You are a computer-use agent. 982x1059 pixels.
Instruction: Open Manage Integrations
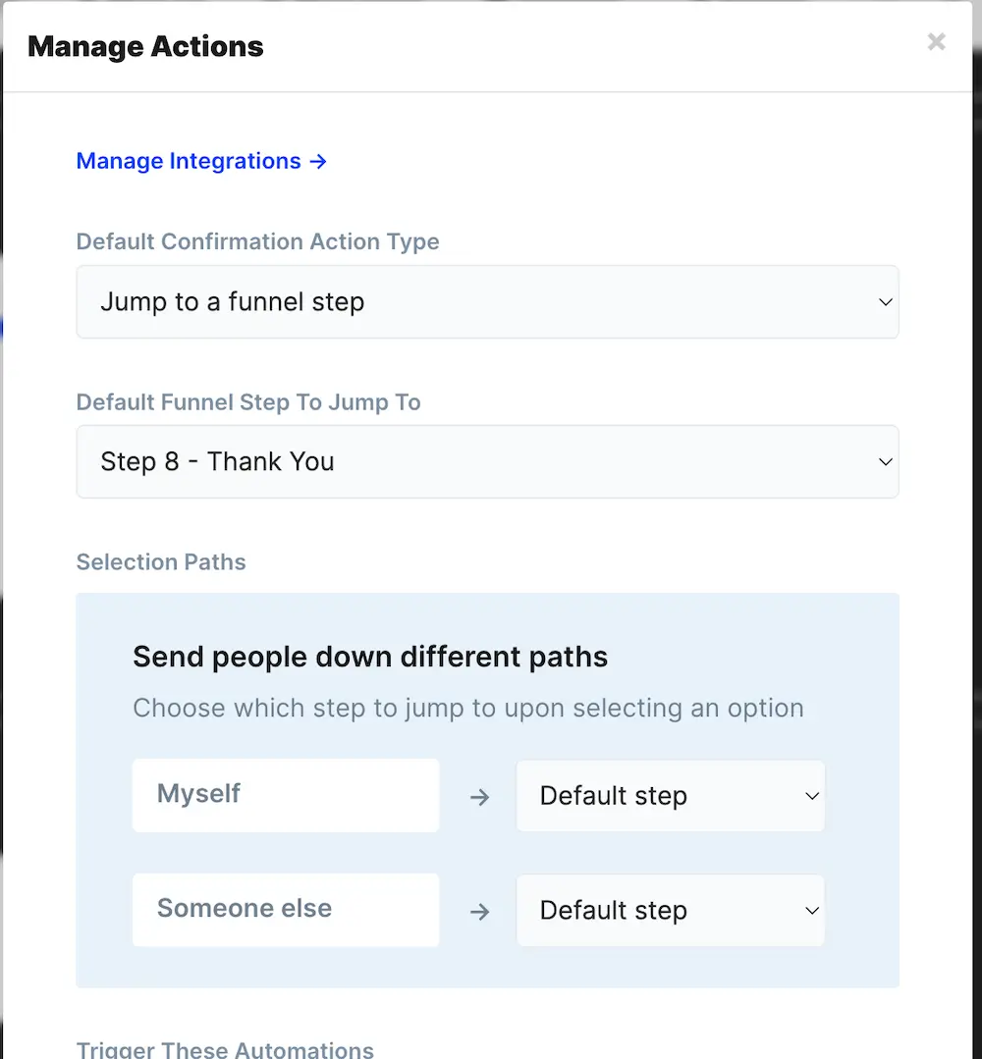pos(188,161)
